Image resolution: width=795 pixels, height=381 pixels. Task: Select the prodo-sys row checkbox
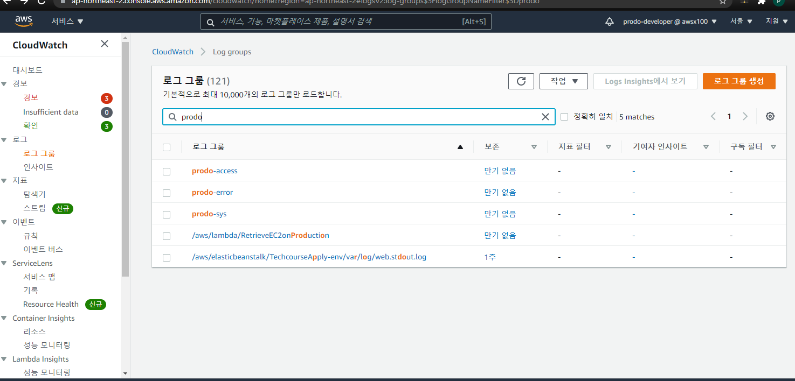pos(167,214)
